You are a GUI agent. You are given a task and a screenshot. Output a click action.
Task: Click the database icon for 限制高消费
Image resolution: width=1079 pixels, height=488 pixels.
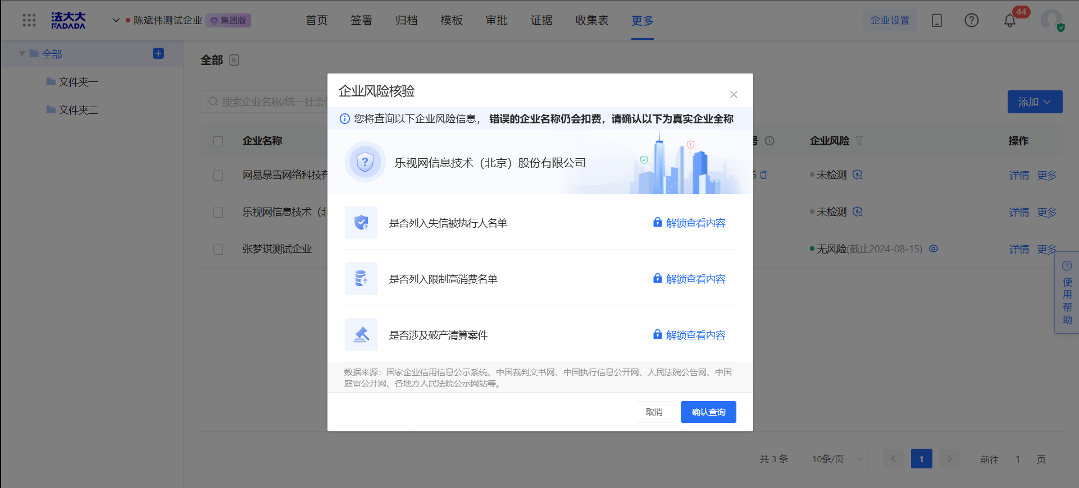point(361,279)
